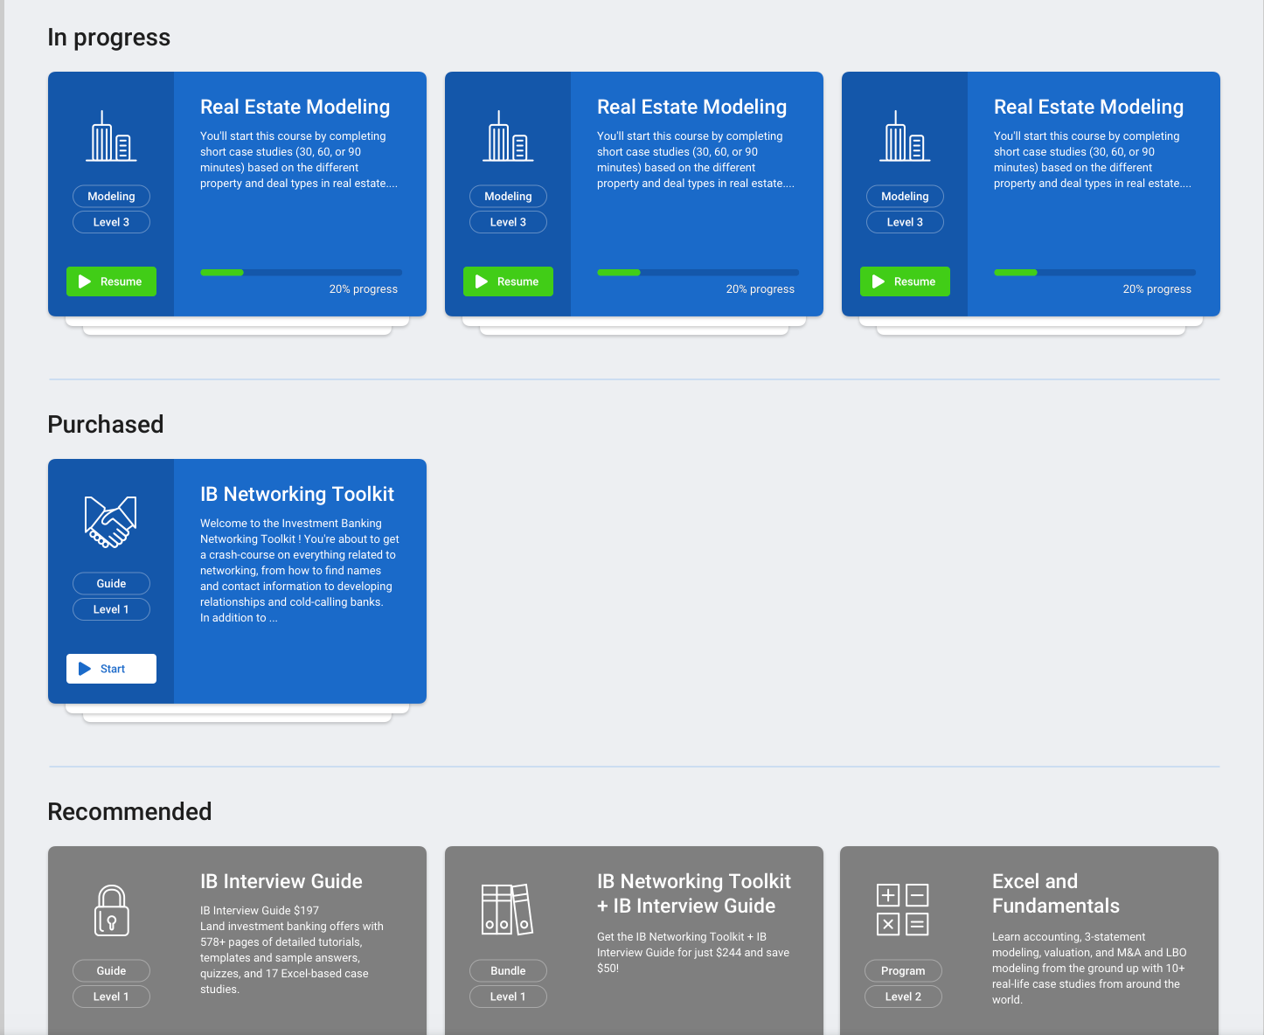The height and width of the screenshot is (1035, 1264).
Task: Click the 'Welcome to the Investment Banking' description text
Action: tap(300, 571)
